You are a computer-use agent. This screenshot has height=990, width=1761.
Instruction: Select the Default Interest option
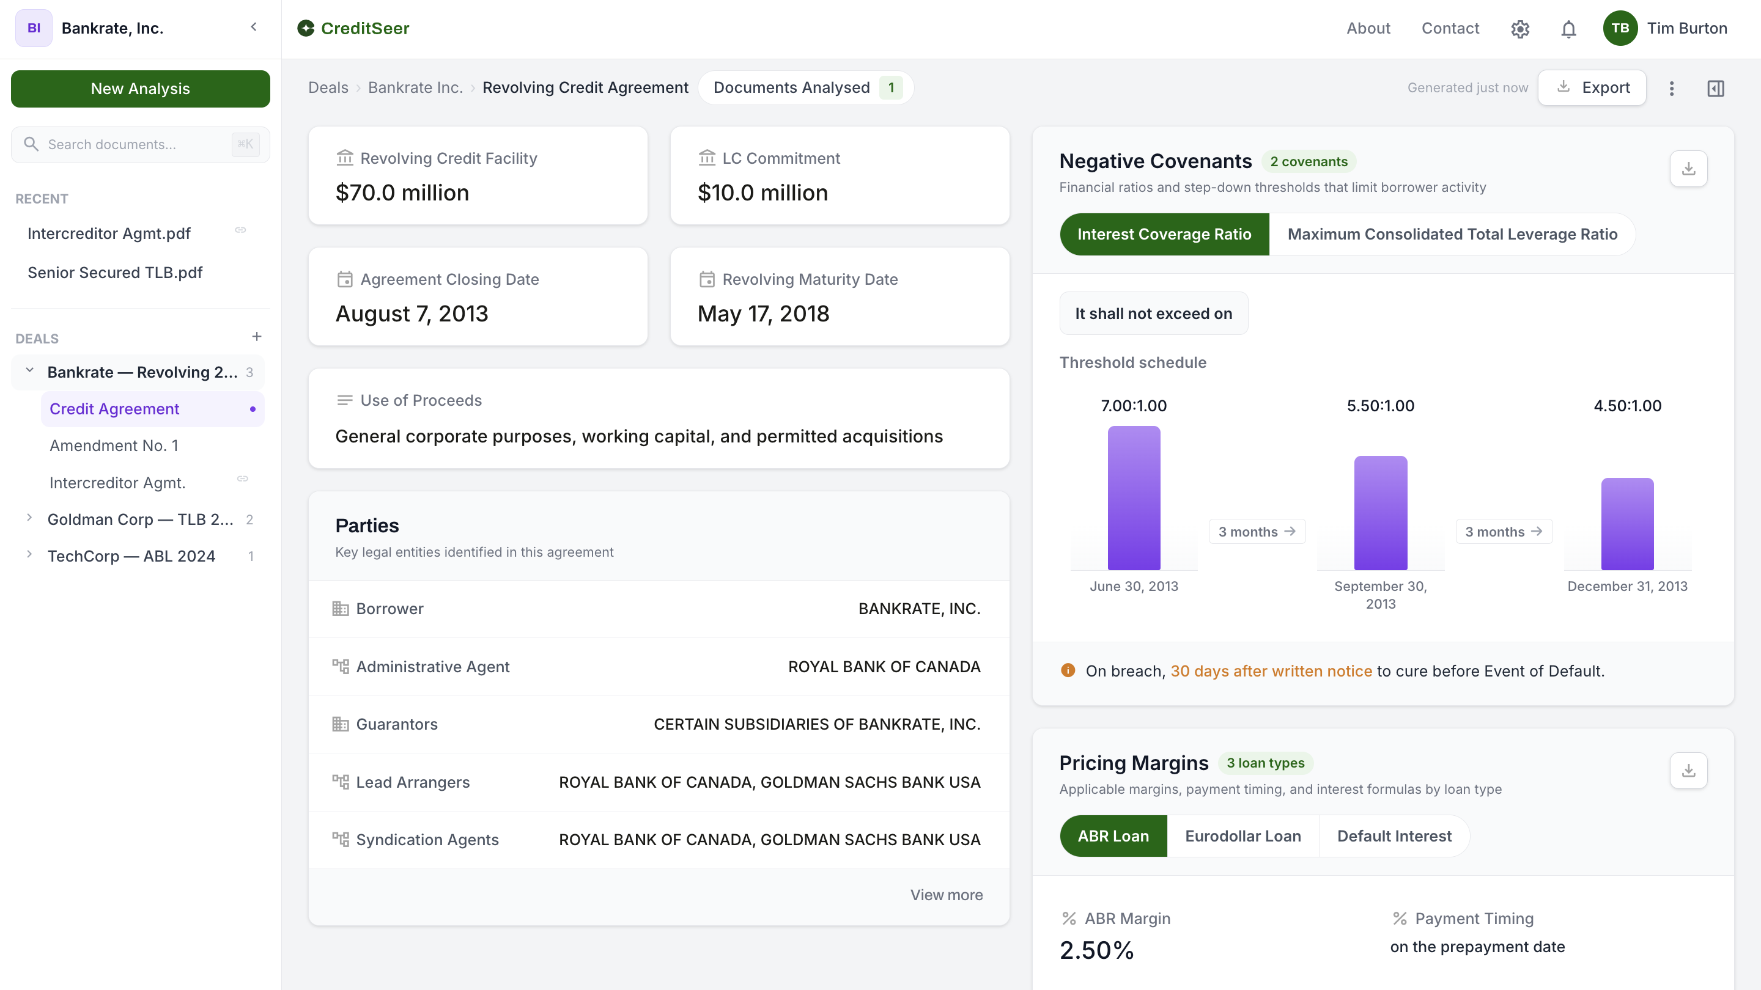tap(1394, 835)
